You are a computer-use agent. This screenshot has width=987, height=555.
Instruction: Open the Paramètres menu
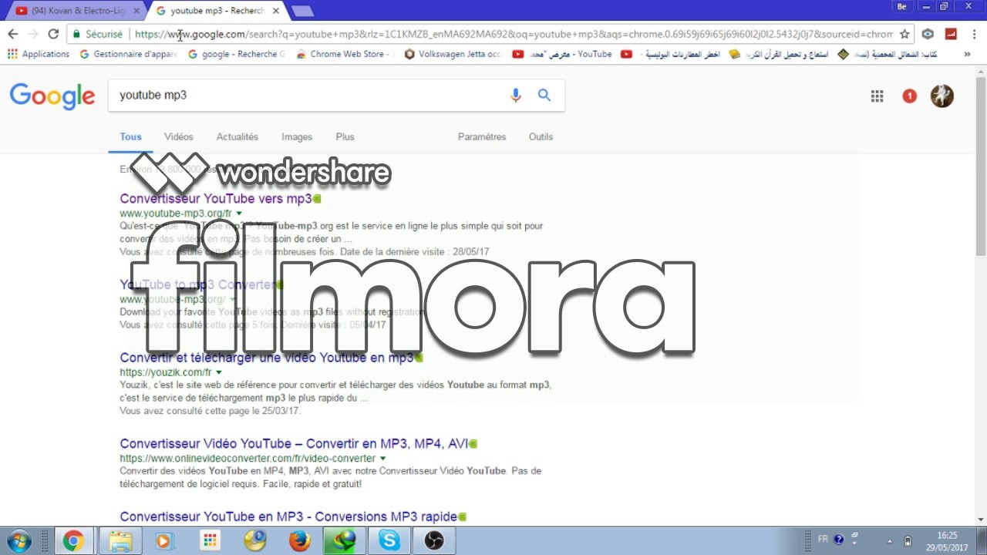[x=482, y=136]
